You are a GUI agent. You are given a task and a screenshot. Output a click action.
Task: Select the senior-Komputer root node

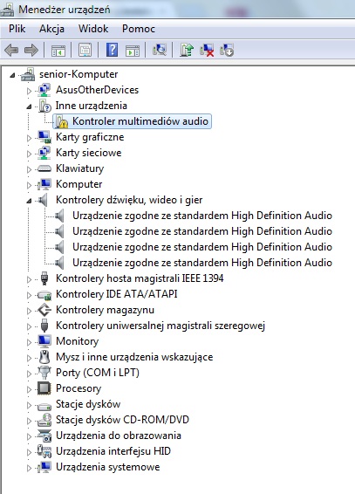[79, 74]
